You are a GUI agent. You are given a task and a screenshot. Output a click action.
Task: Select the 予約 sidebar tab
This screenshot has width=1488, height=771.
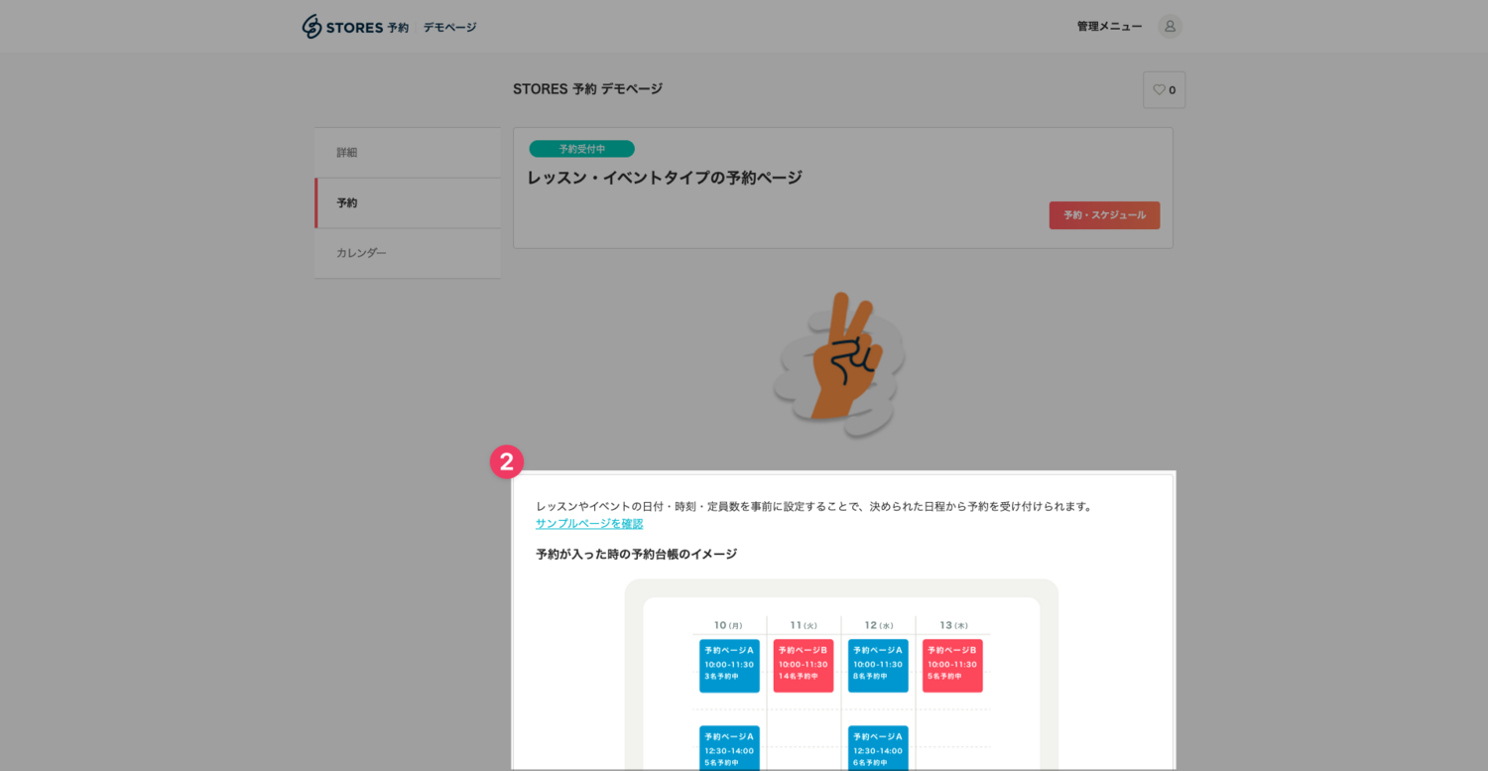pos(407,203)
